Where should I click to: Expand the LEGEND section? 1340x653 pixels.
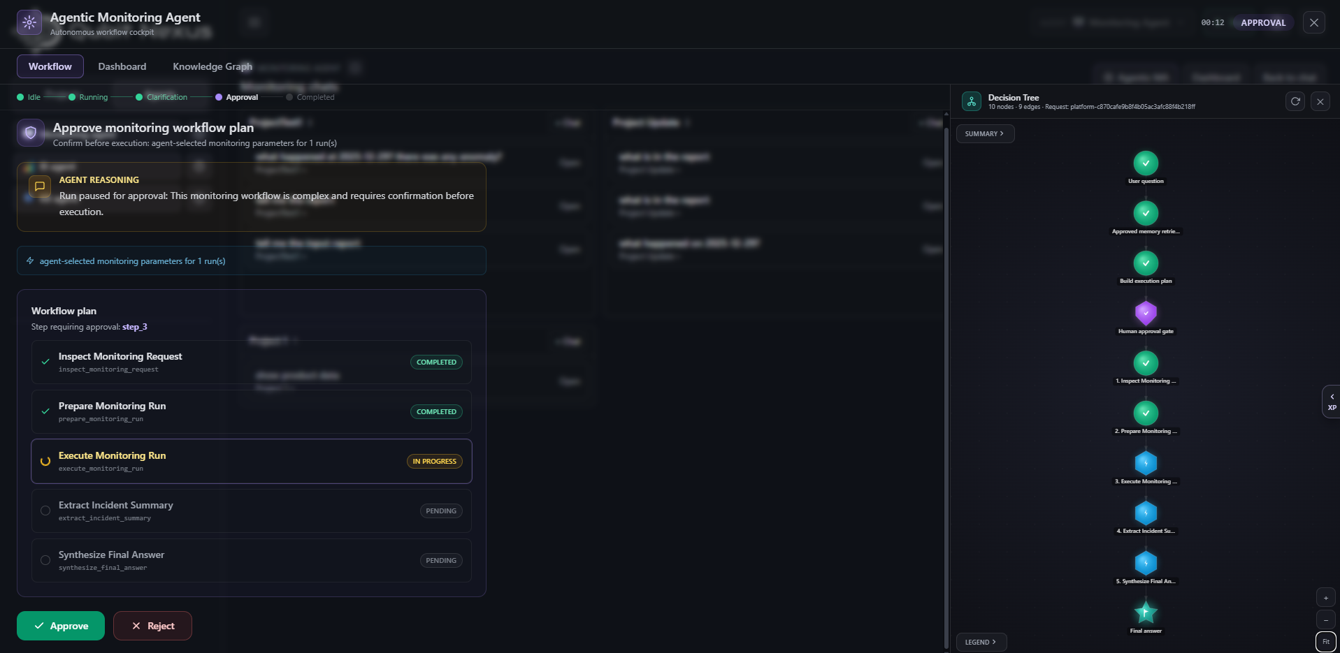coord(981,642)
